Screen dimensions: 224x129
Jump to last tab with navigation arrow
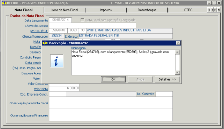(x=218, y=10)
